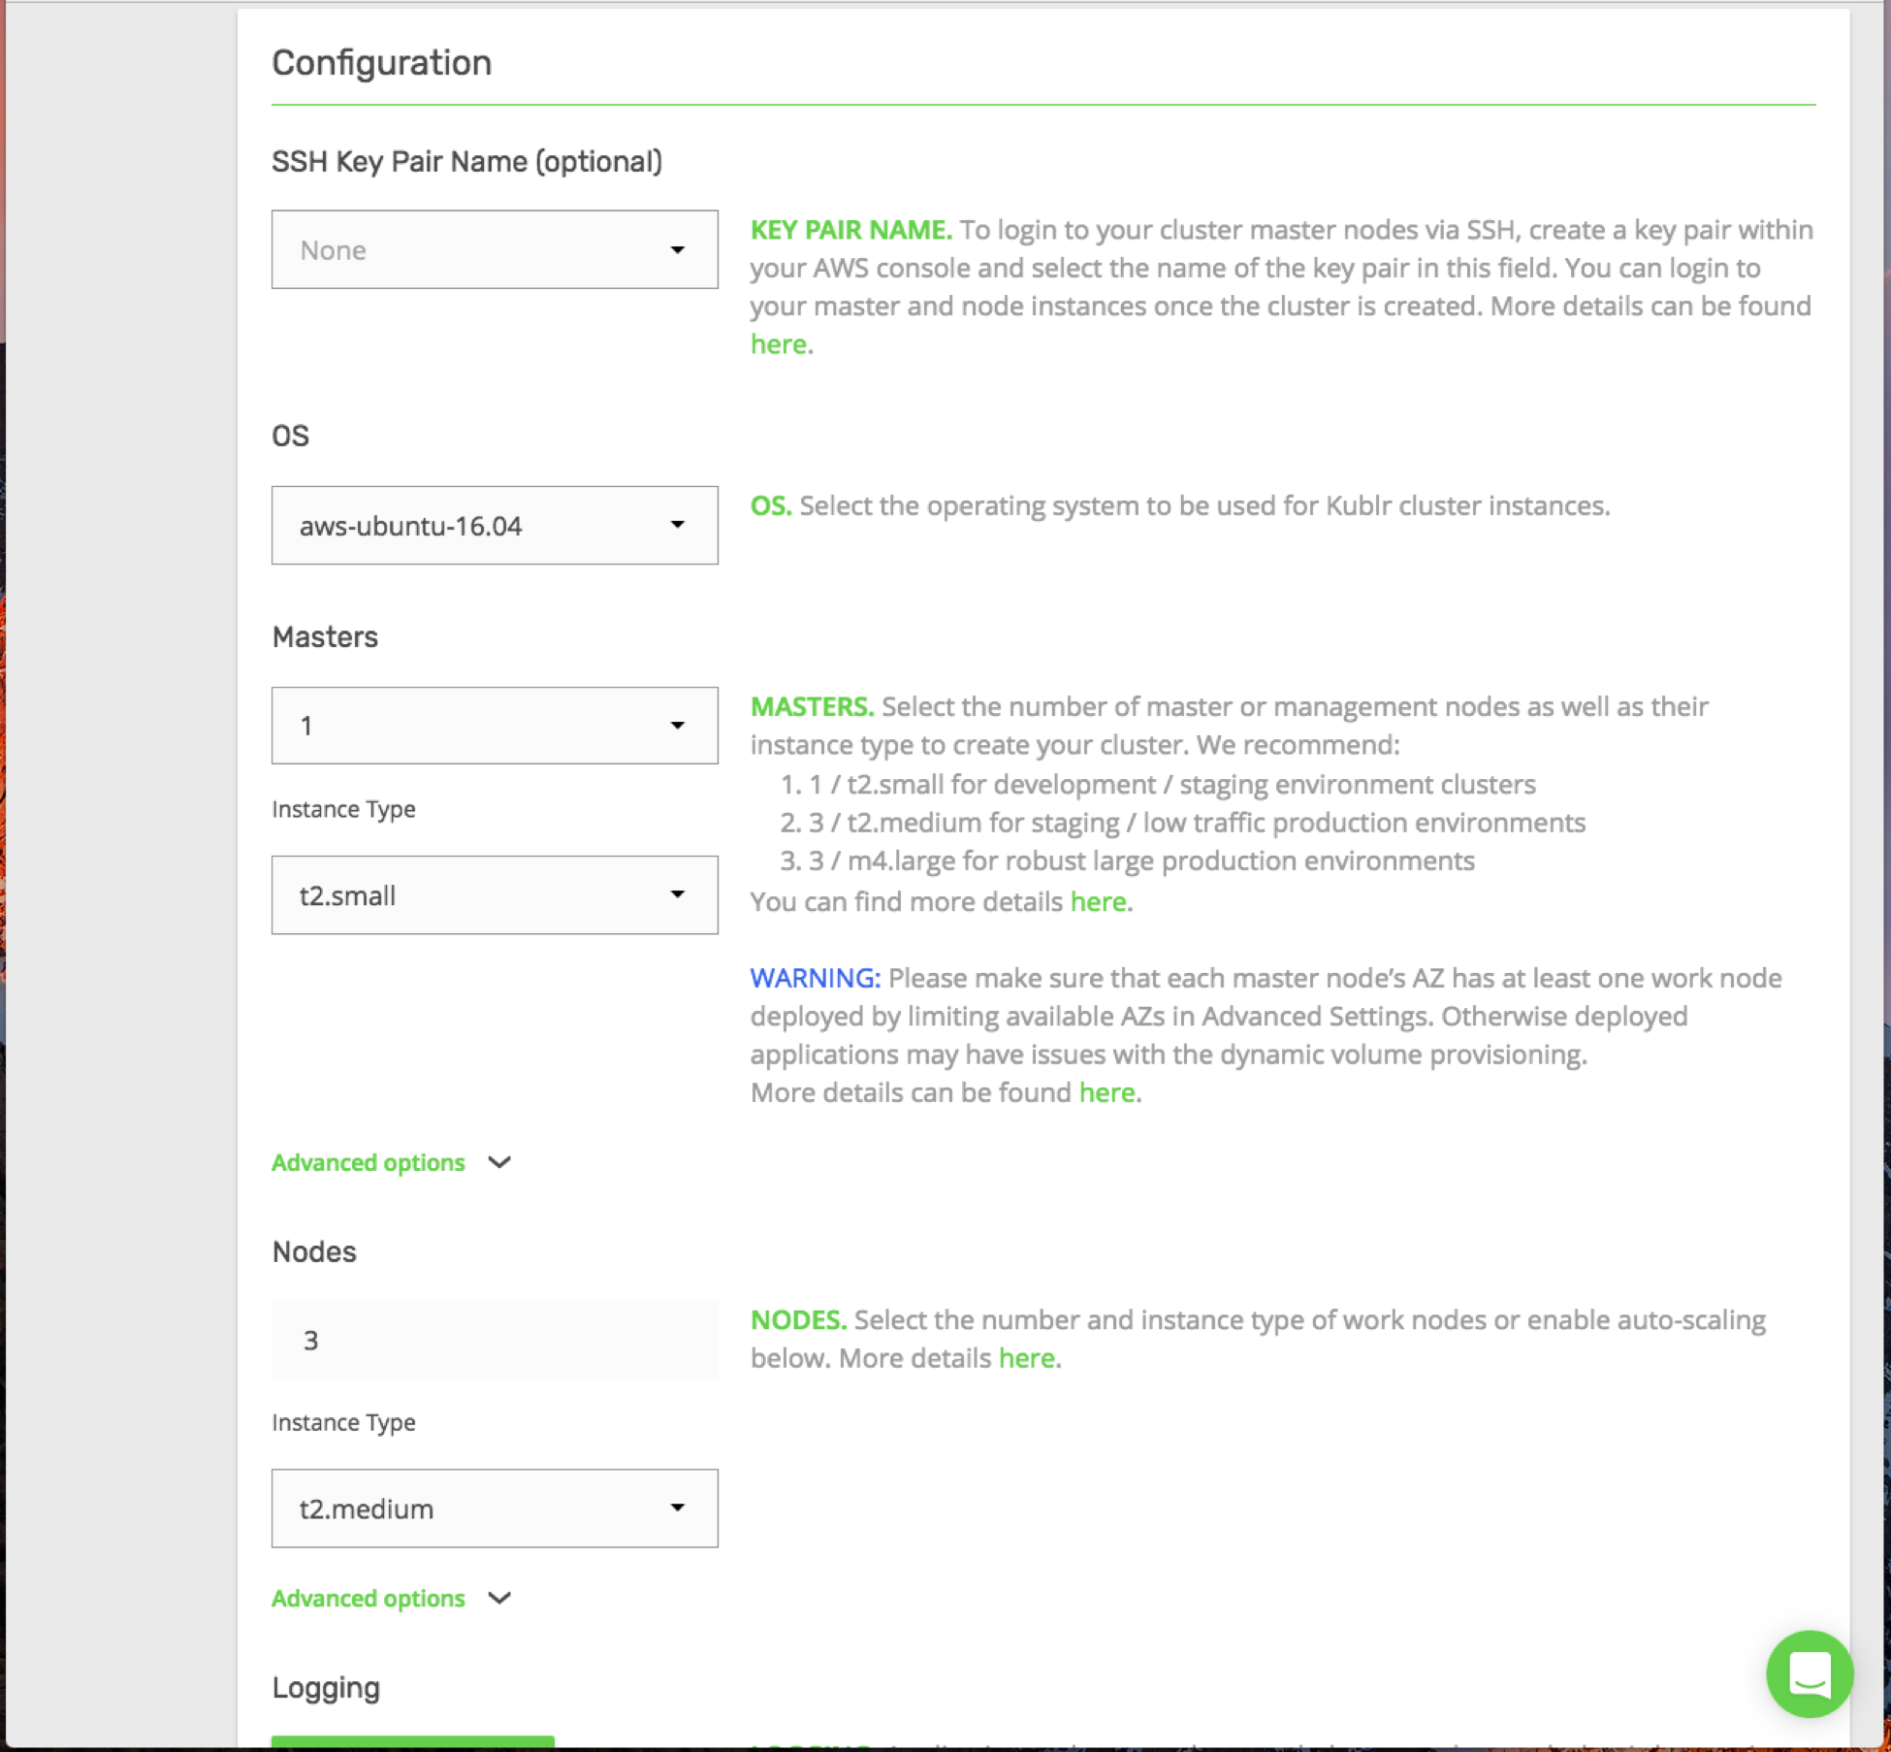Viewport: 1891px width, 1752px height.
Task: Click 'here' link in the AZ warning text
Action: pyautogui.click(x=1106, y=1092)
